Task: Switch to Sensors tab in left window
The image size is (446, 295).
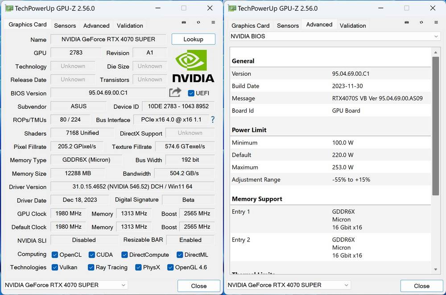Action: pyautogui.click(x=65, y=25)
